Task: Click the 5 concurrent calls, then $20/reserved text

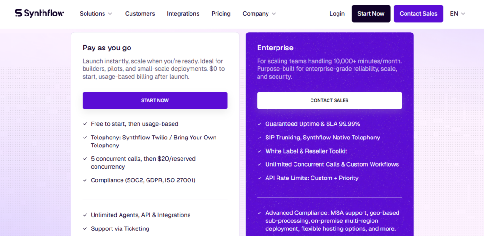Action: (x=143, y=163)
